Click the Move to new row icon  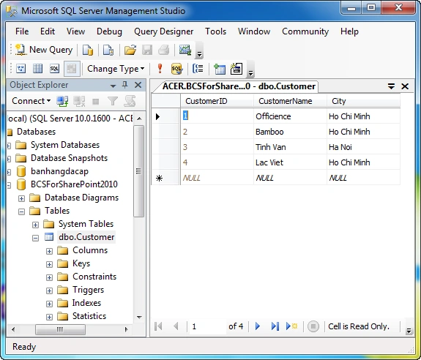[x=291, y=326]
